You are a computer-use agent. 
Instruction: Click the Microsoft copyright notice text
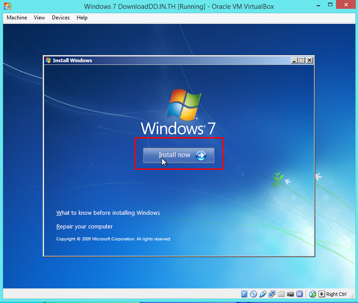[114, 239]
